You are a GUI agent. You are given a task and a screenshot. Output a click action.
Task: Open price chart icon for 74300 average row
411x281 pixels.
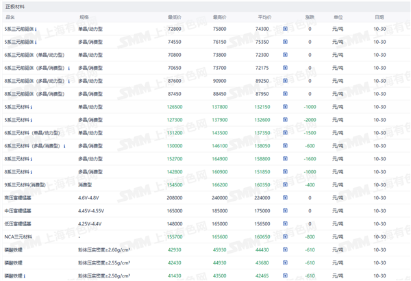tap(285, 29)
